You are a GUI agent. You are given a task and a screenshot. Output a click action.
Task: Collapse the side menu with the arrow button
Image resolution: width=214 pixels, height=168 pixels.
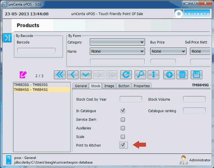click(x=7, y=38)
